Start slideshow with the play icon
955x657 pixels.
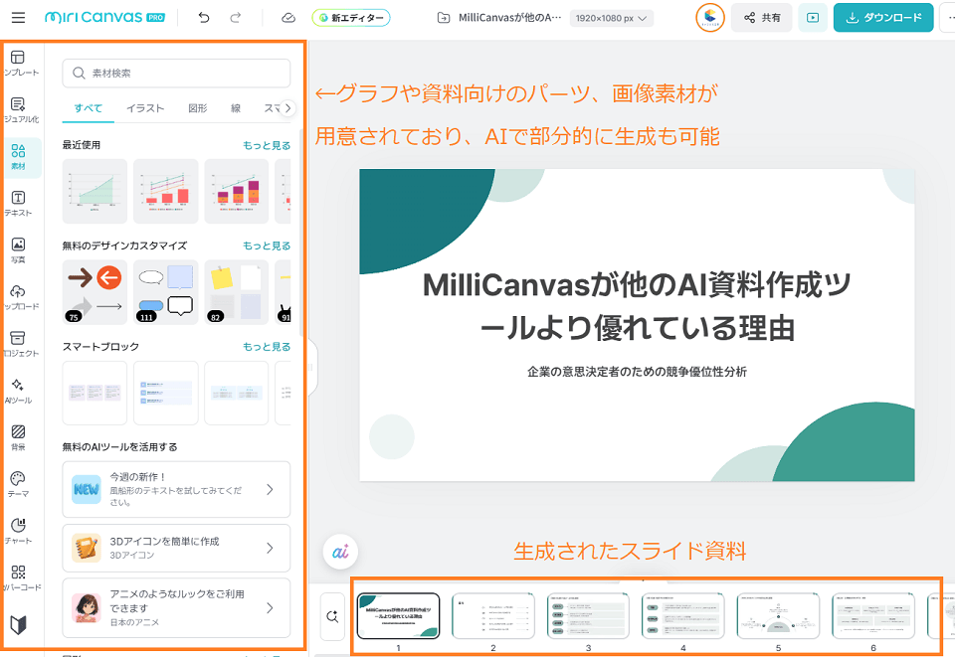pyautogui.click(x=813, y=18)
